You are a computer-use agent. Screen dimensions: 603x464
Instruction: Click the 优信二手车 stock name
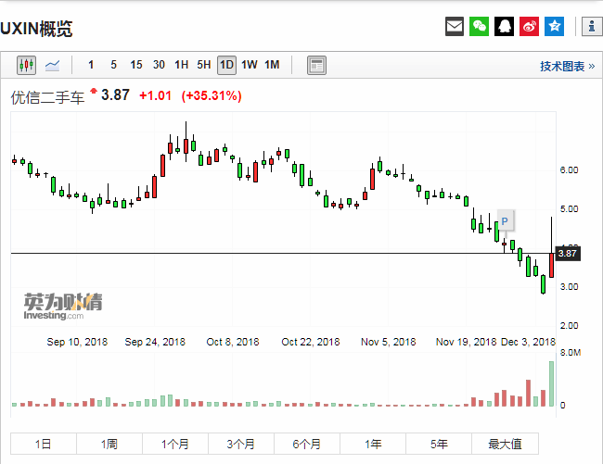click(47, 97)
